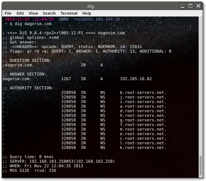Click the DiG 9.8.4-rpz2+rl005.12-P1 version line
206x181 pixels.
pyautogui.click(x=64, y=33)
